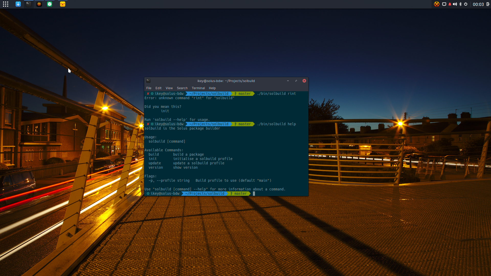Viewport: 491px width, 276px height.
Task: Open the View menu in terminal
Action: [x=169, y=88]
